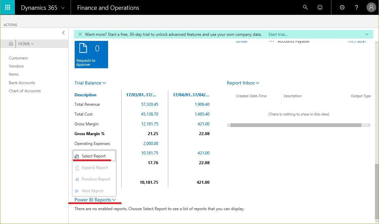
Task: Click the Gross Margin % row label
Action: [x=90, y=134]
